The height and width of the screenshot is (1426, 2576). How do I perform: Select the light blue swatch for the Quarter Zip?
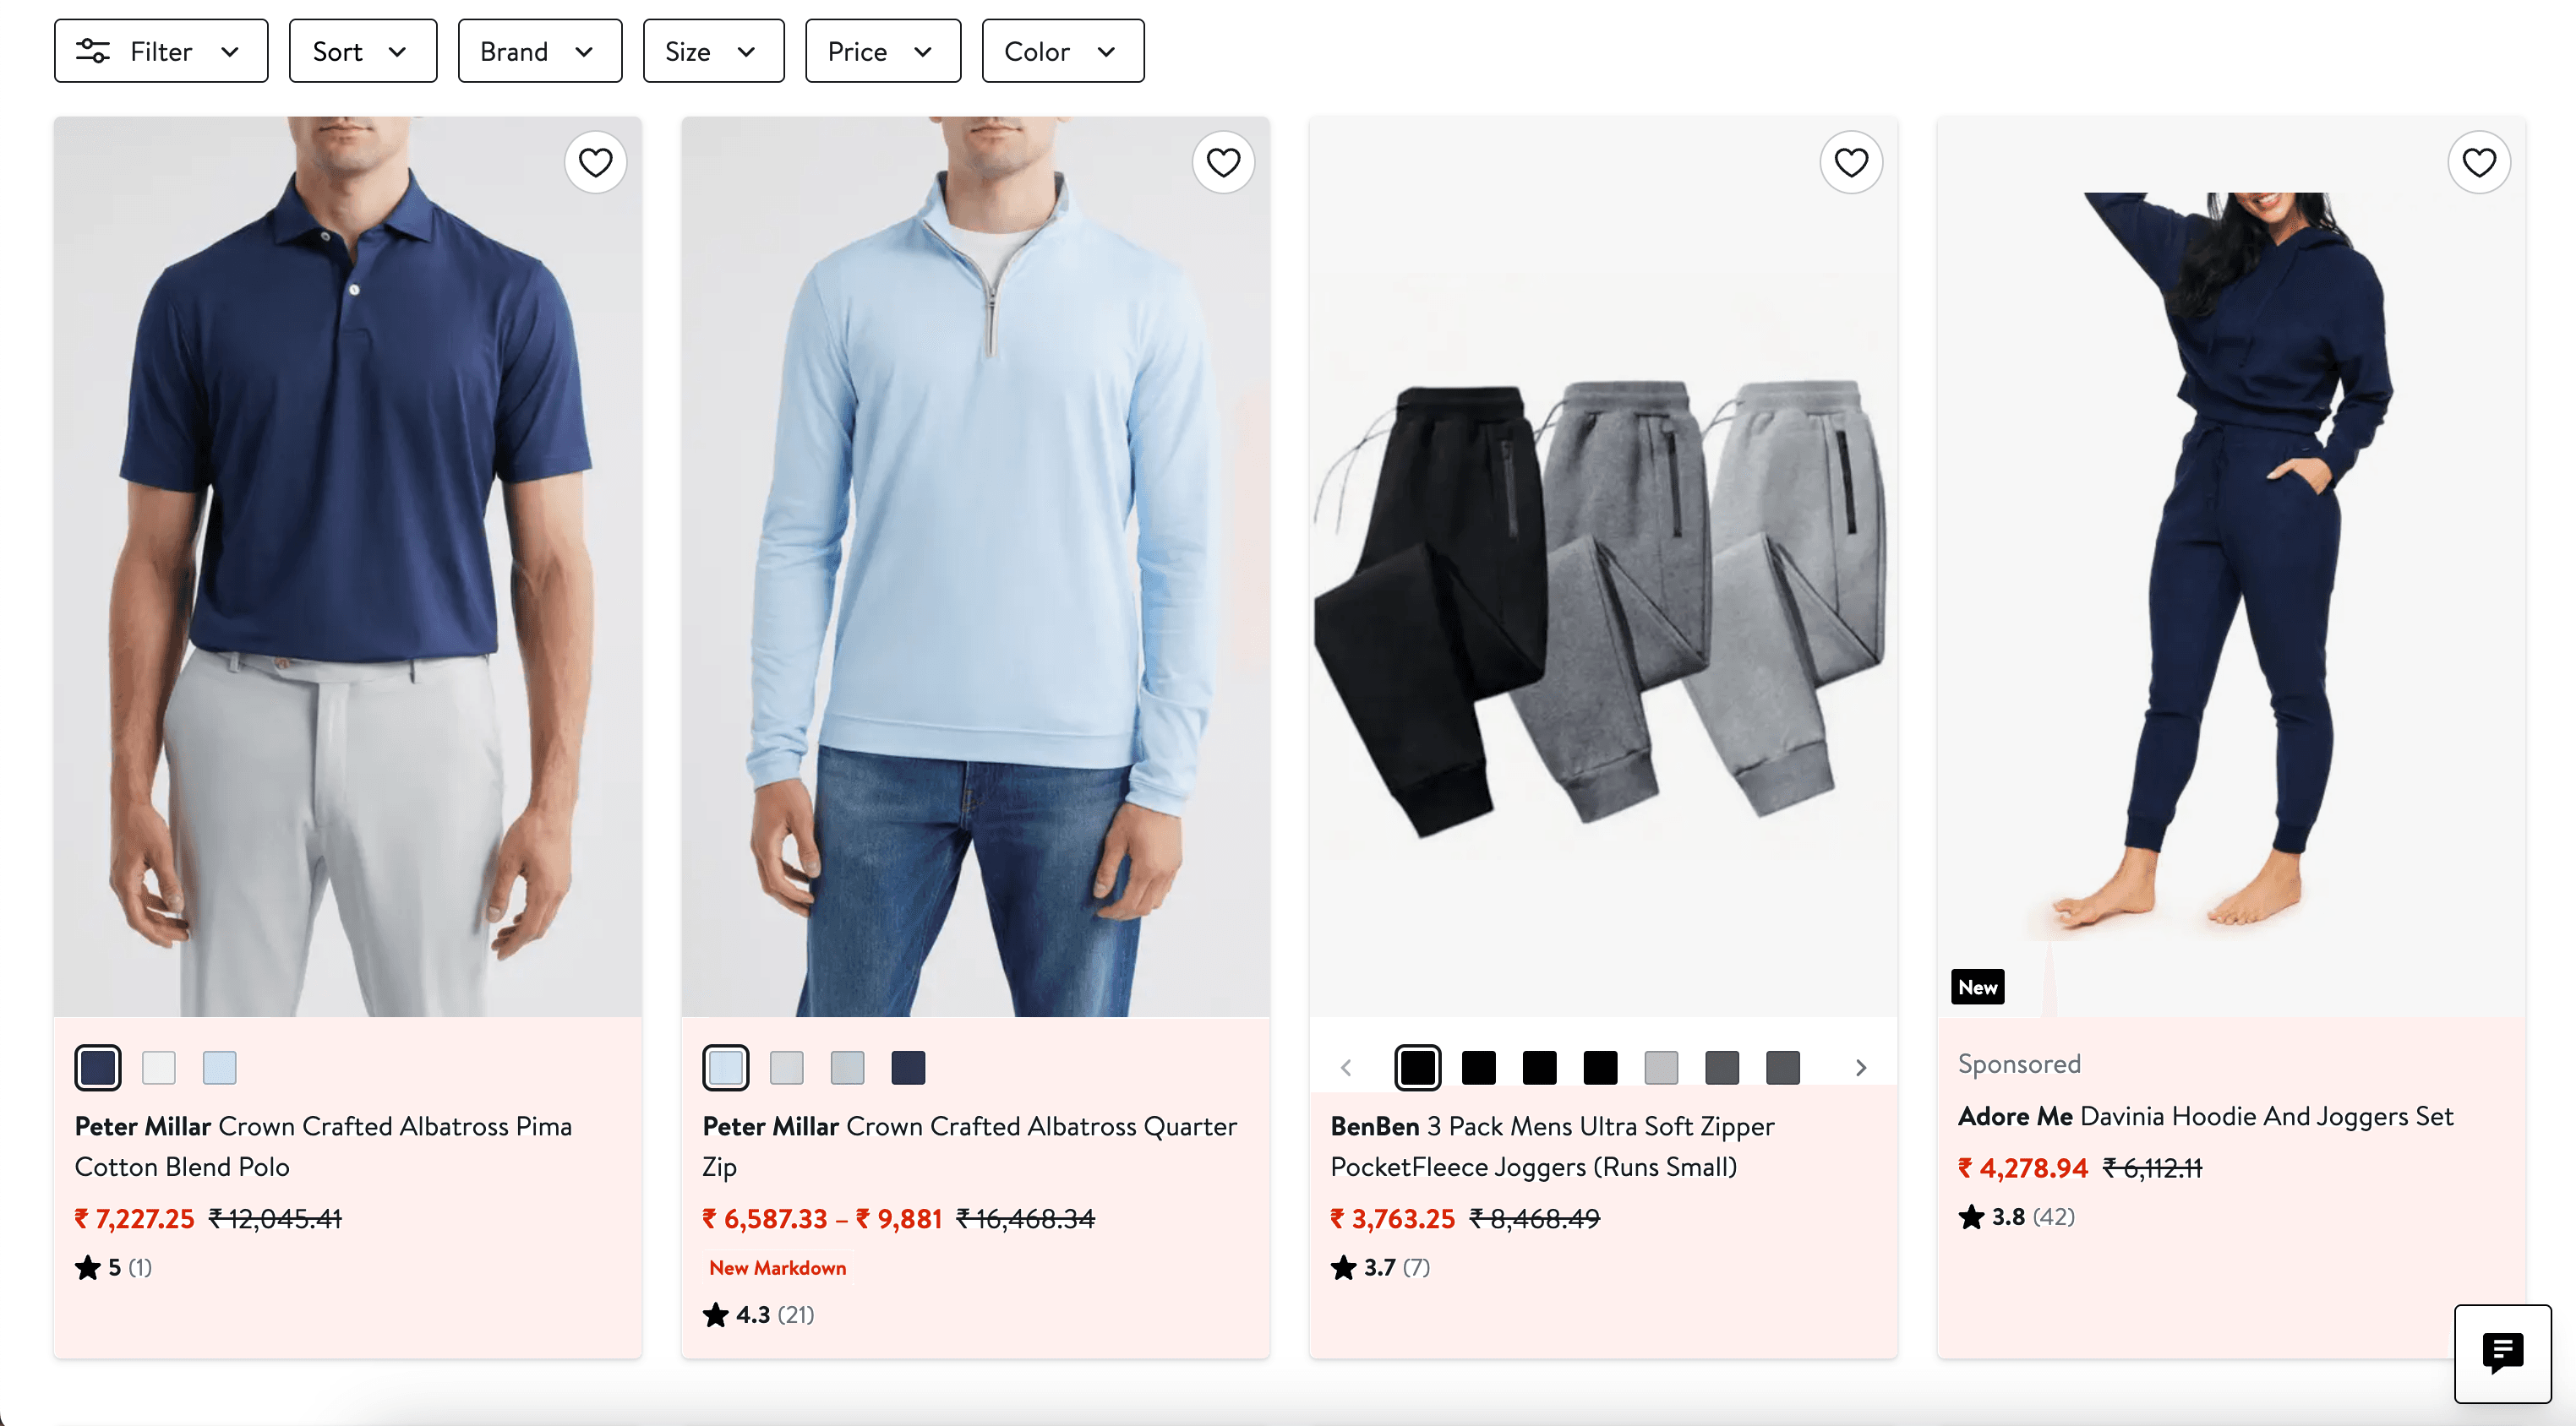(x=725, y=1067)
